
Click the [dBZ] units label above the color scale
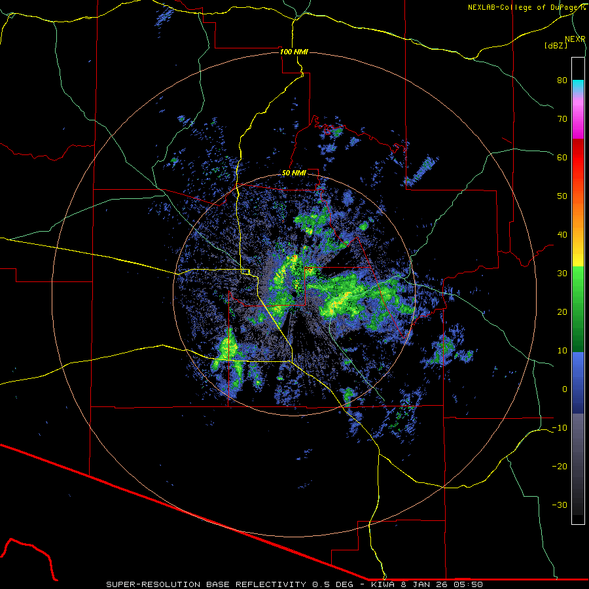(x=556, y=45)
